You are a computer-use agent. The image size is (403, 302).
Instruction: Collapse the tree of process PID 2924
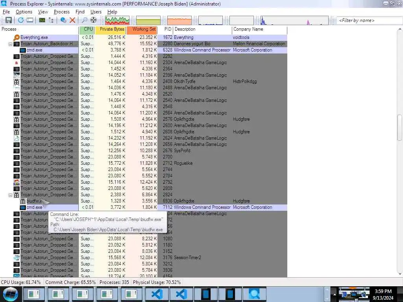click(x=10, y=195)
